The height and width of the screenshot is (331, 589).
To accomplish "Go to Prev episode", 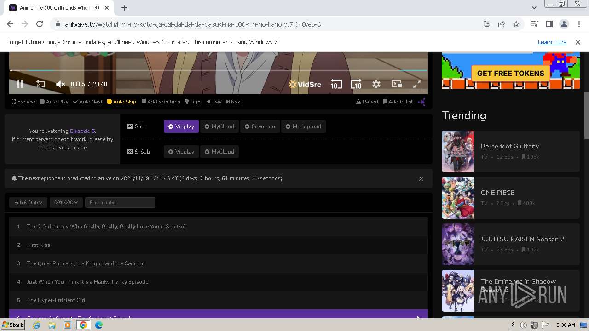I will point(214,102).
